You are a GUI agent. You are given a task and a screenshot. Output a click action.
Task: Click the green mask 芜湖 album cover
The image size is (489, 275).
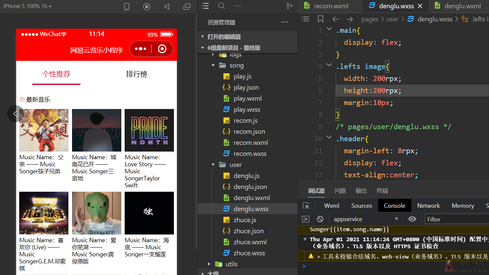click(97, 213)
